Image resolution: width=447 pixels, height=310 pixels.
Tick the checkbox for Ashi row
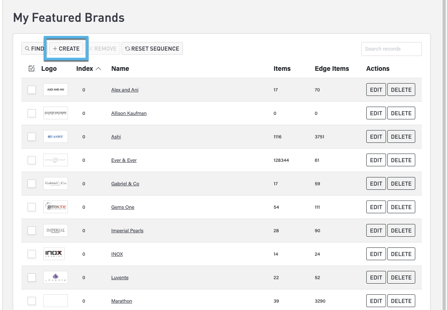tap(32, 137)
